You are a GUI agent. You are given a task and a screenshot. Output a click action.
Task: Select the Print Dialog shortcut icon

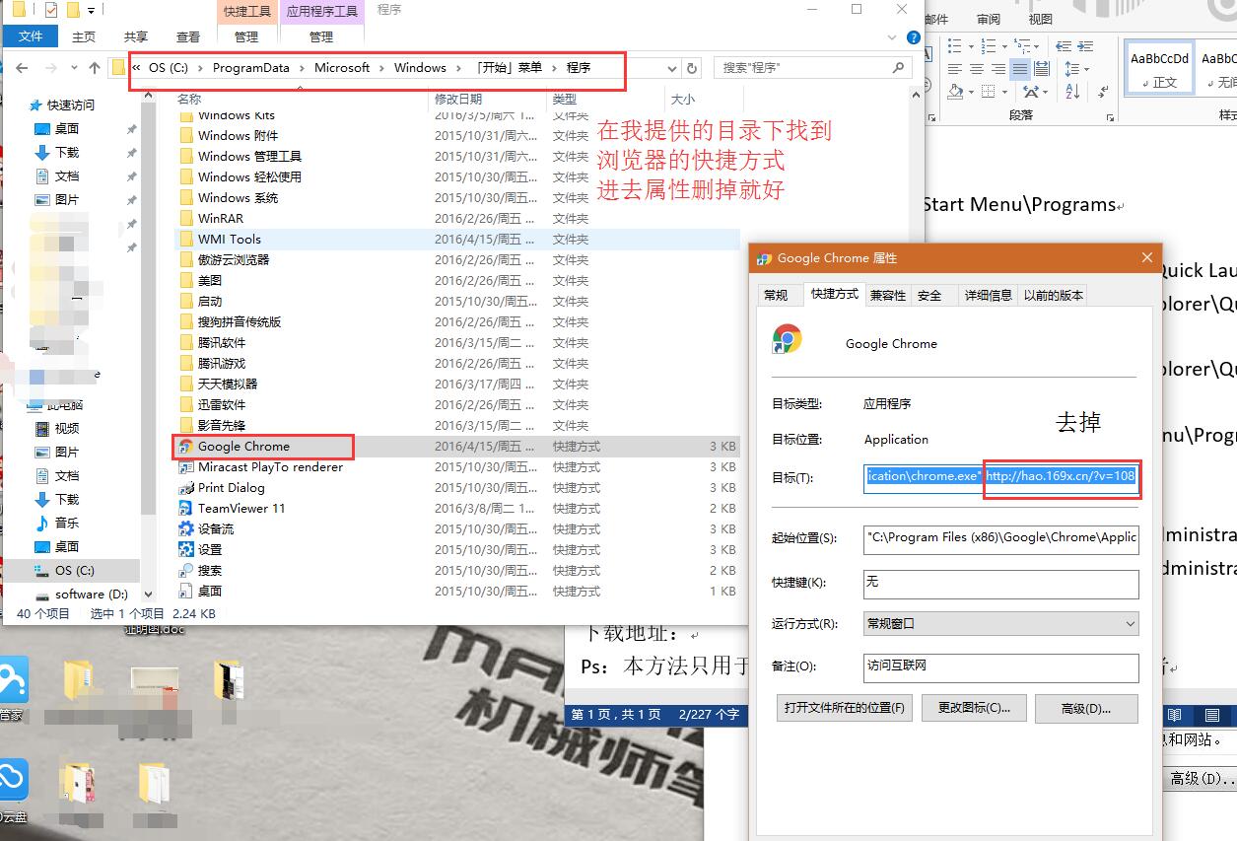[x=185, y=488]
